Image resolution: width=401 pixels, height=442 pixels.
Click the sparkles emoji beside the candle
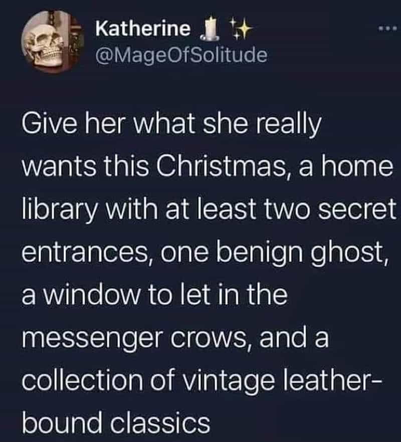[x=240, y=29]
